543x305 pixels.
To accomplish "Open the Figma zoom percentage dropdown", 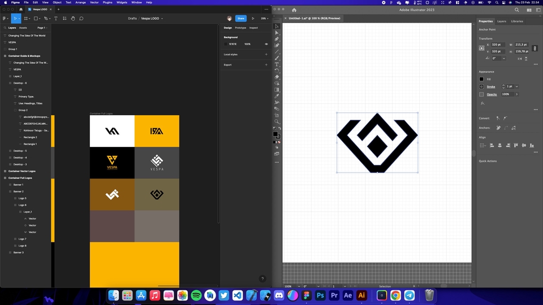I will (265, 18).
